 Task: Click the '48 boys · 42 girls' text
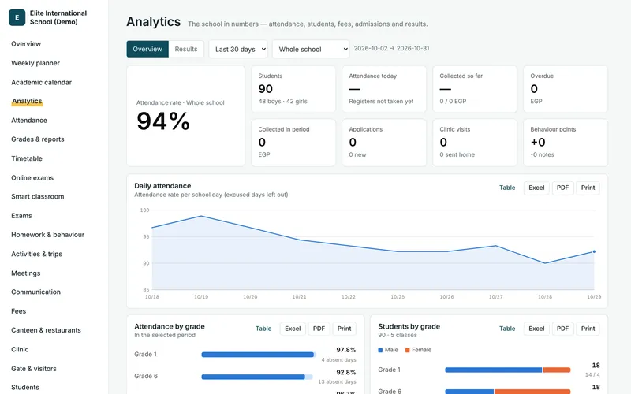tap(282, 102)
